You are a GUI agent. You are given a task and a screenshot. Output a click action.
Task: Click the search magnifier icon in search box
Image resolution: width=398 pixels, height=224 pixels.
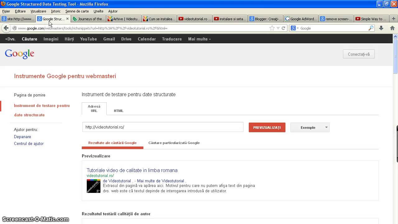(x=371, y=28)
